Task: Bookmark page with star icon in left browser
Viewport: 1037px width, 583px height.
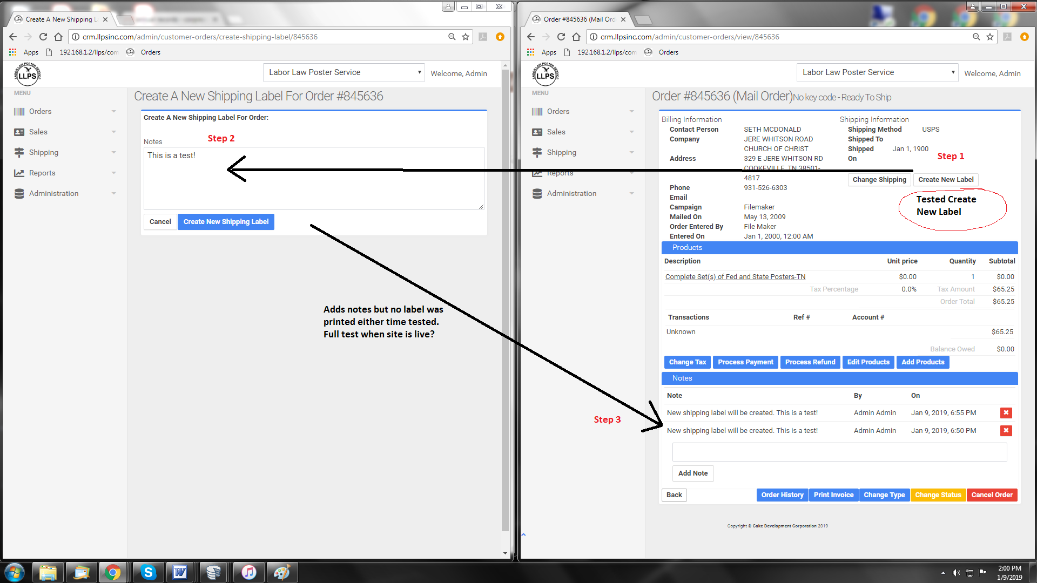Action: pyautogui.click(x=466, y=37)
